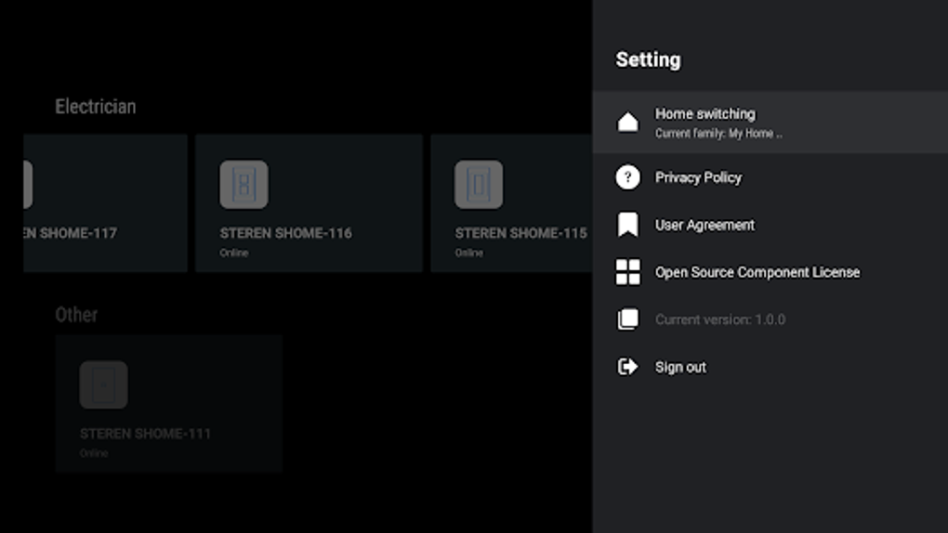Click the sign out arrow icon

coord(627,366)
